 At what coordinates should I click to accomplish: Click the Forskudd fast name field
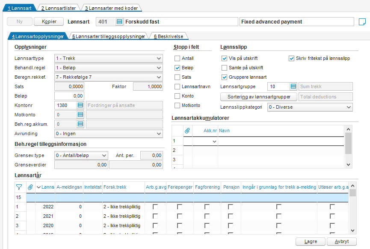pos(181,22)
